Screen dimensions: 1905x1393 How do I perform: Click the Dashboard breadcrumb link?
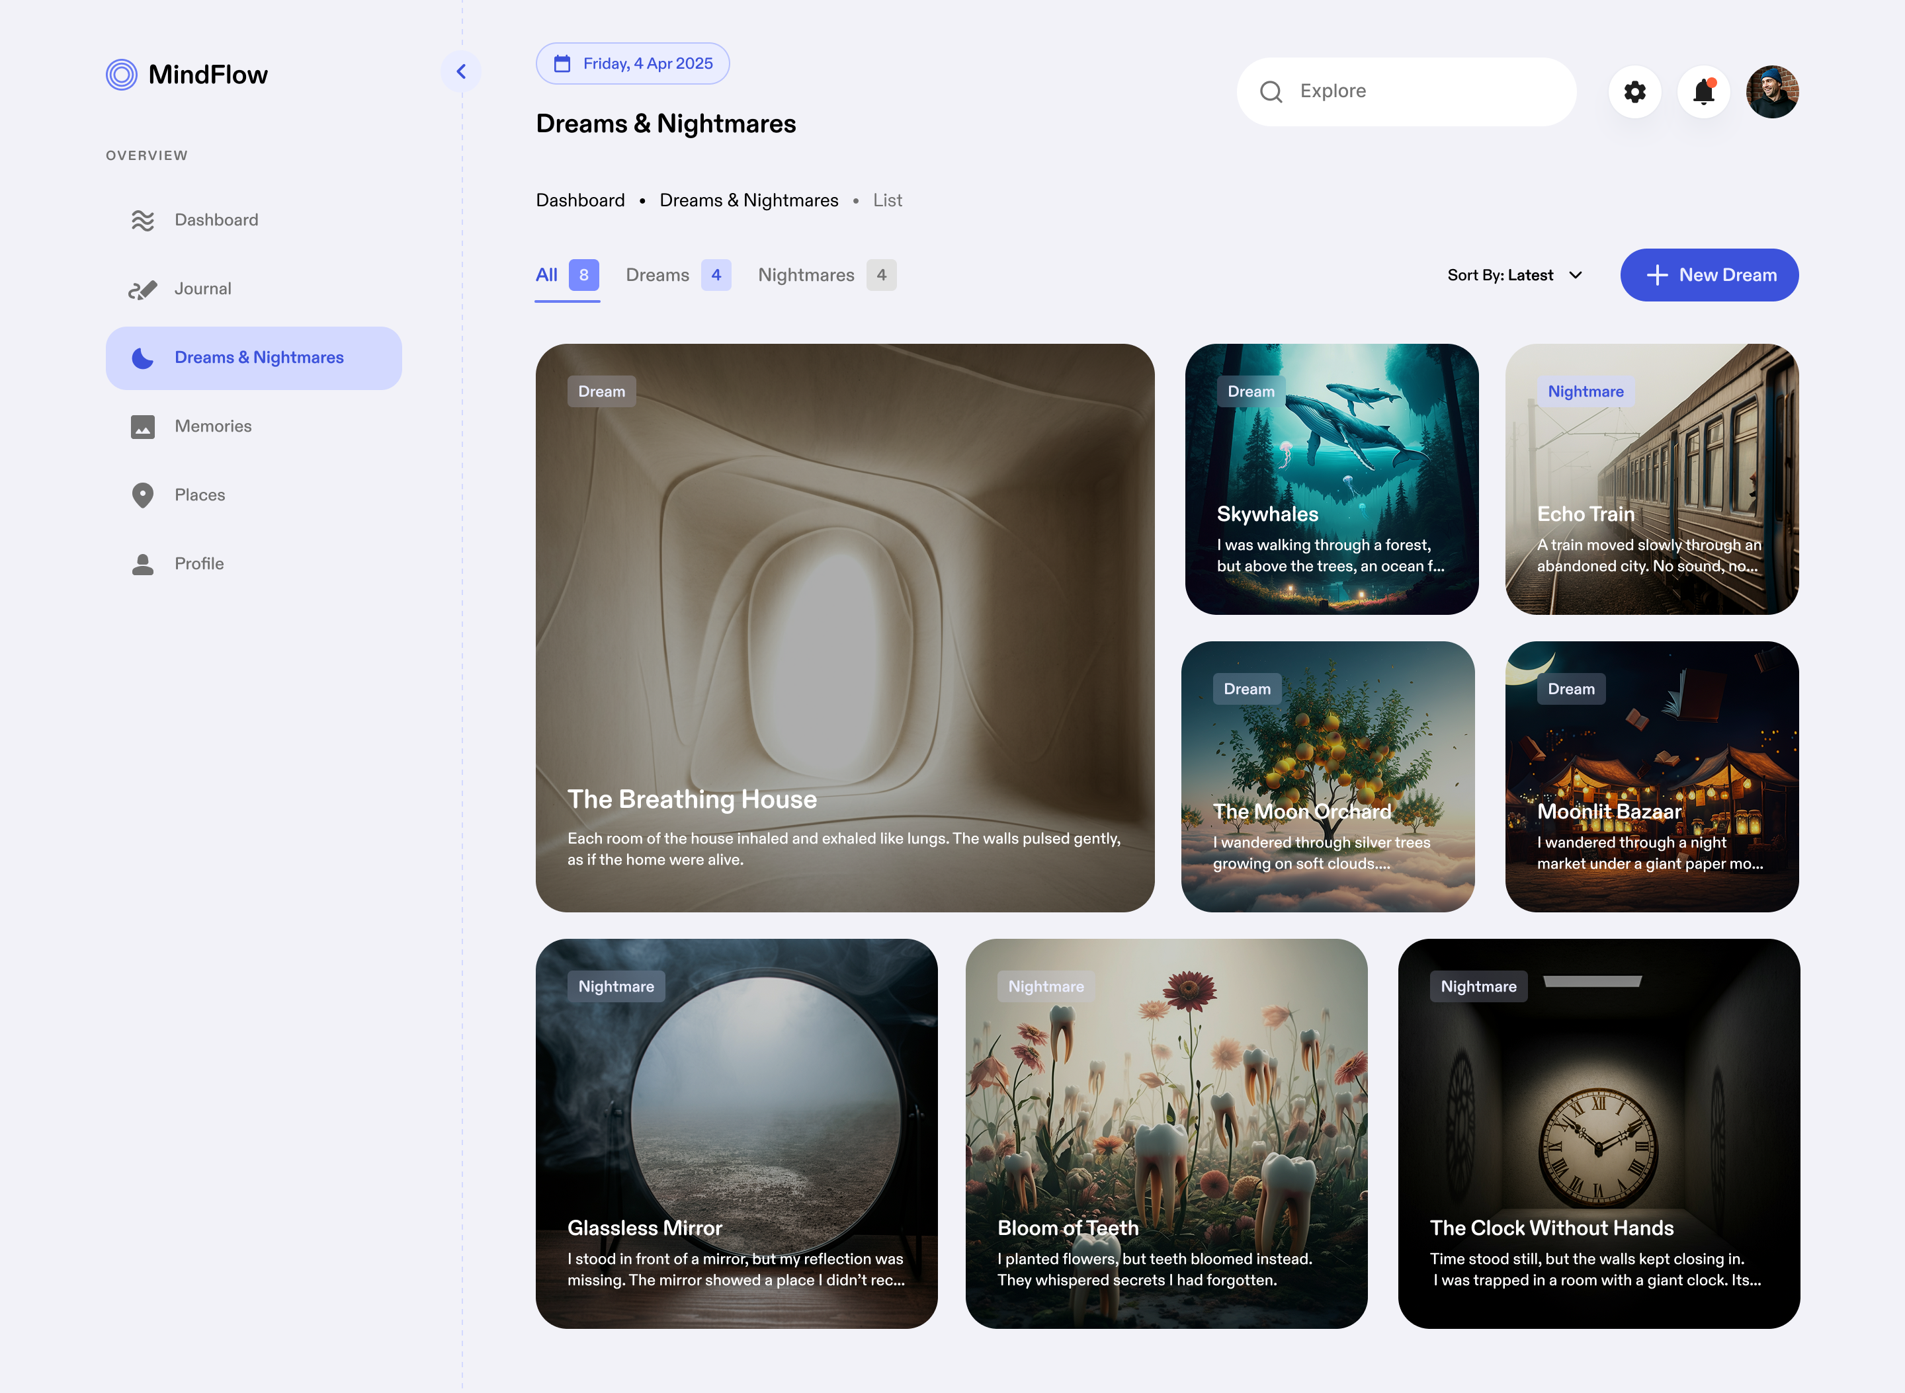[581, 201]
